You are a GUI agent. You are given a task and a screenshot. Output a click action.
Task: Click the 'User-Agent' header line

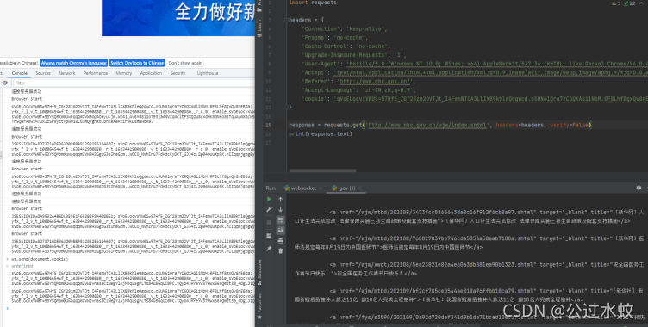tap(475, 64)
